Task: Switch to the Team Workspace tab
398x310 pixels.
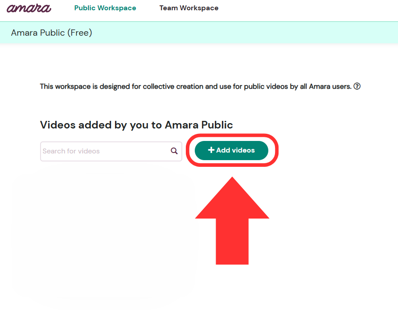Action: point(189,8)
